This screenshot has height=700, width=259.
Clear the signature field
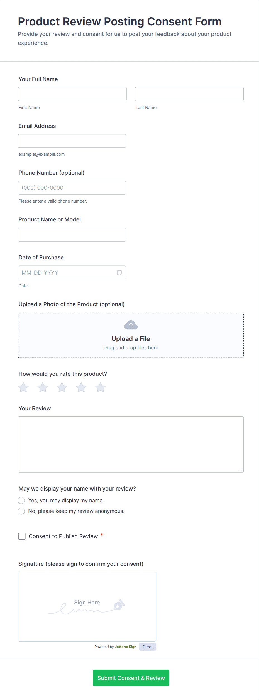coord(147,647)
